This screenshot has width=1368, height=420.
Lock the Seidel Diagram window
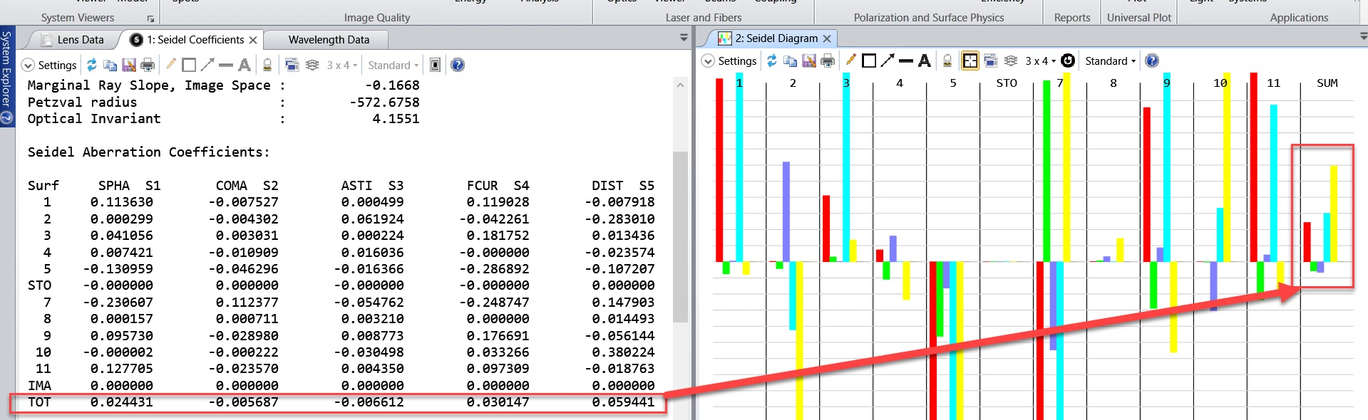click(947, 61)
